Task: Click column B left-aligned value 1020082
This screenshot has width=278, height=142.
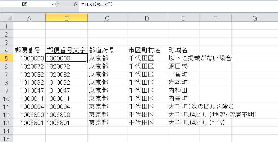Action: click(x=66, y=74)
